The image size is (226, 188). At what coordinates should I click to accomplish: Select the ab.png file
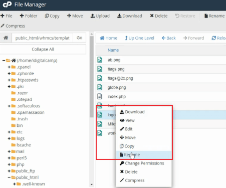pos(114,60)
